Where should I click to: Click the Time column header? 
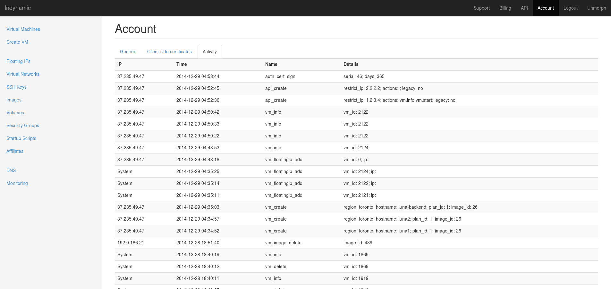182,64
